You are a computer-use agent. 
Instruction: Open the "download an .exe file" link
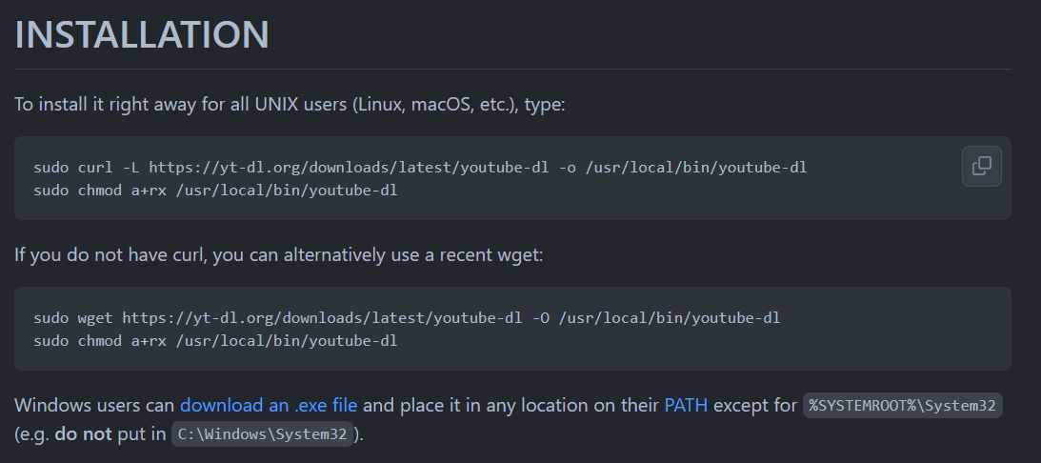[x=269, y=405]
